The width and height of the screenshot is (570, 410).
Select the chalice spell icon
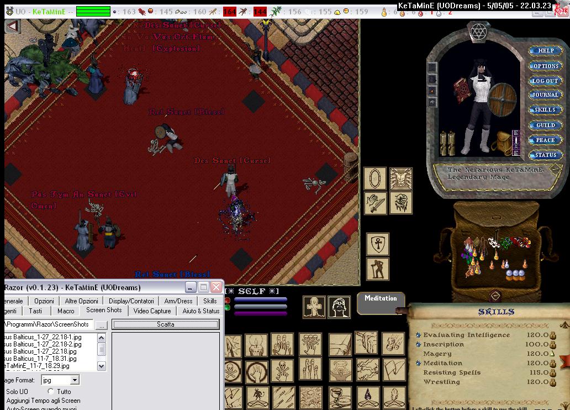340,398
